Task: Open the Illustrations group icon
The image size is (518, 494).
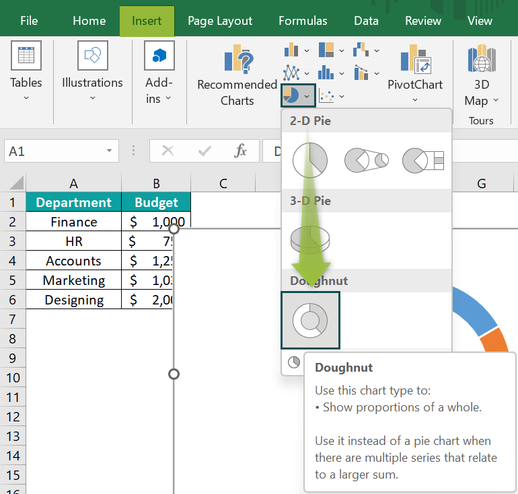Action: pos(93,55)
